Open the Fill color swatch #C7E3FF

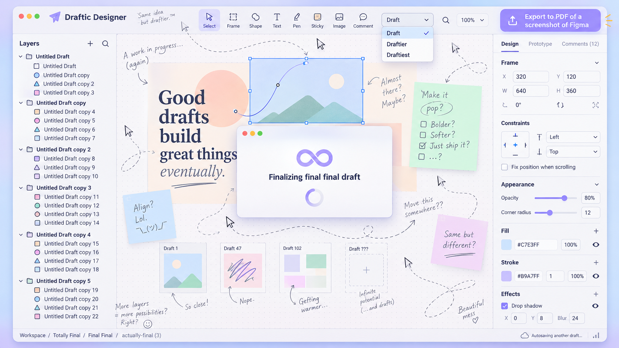(506, 245)
